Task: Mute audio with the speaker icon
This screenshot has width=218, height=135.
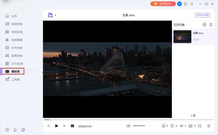Action: (128, 126)
